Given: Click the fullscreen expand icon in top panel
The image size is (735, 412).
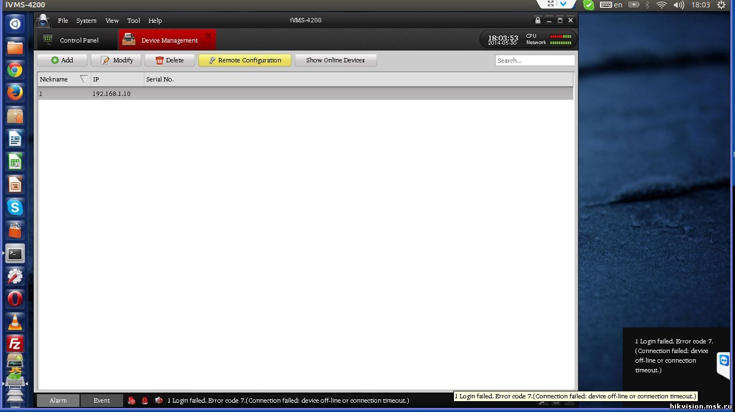Looking at the screenshot, I should click(551, 4).
